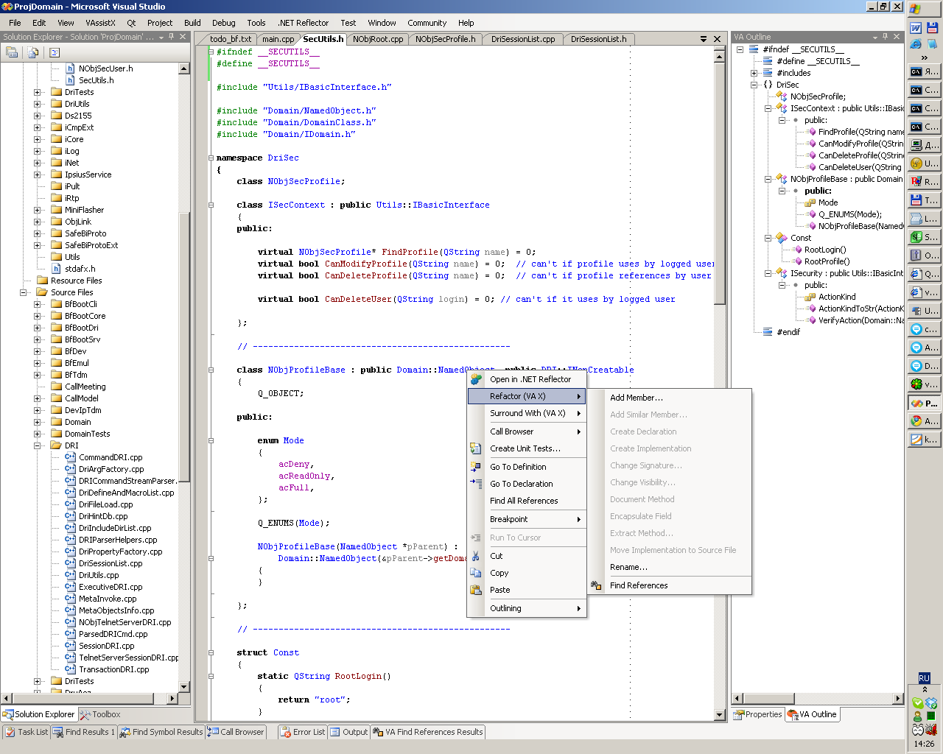Close the active editor document
Screen dimensions: 943x754
pyautogui.click(x=718, y=39)
